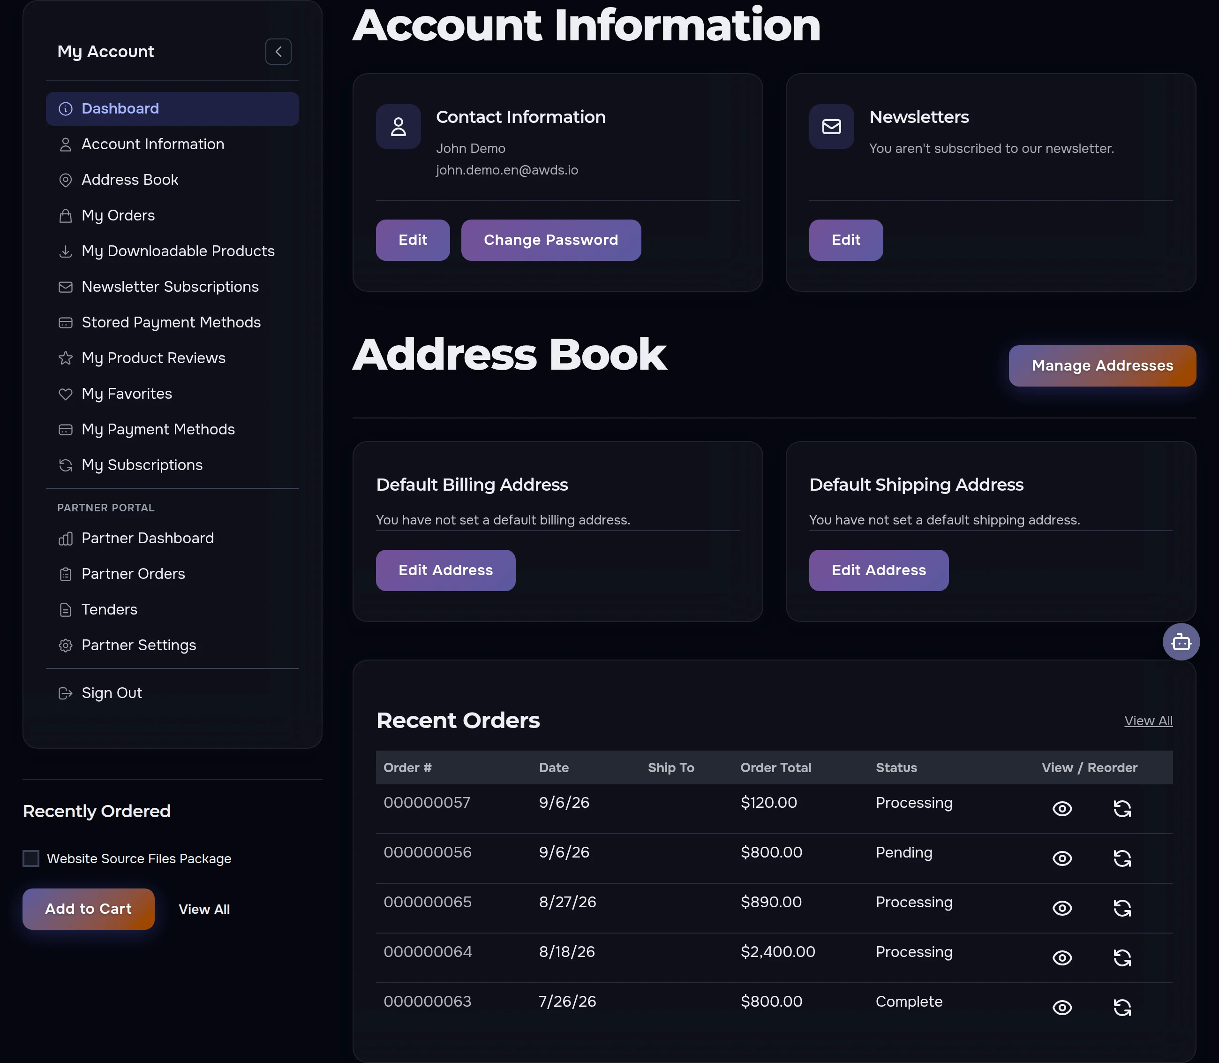Click the Website Source Files Package label
The height and width of the screenshot is (1063, 1219).
click(x=139, y=859)
